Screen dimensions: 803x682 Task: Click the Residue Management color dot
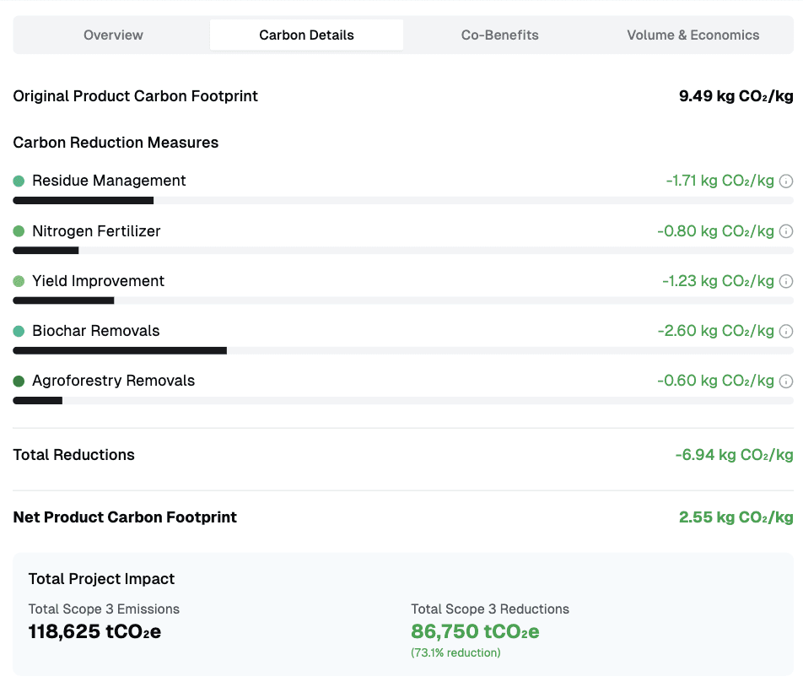[19, 181]
